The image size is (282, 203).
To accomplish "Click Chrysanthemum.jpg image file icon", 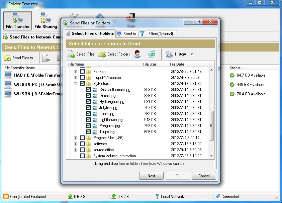I will tap(95, 90).
